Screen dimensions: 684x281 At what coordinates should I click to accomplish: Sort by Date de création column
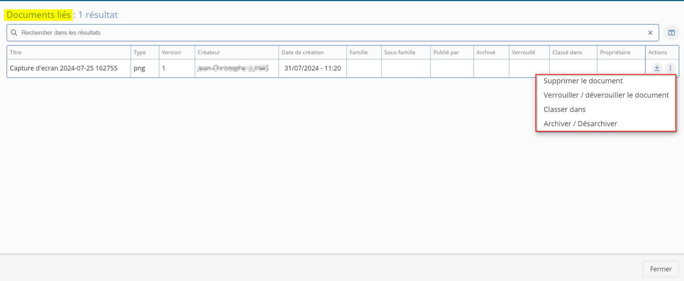point(302,52)
